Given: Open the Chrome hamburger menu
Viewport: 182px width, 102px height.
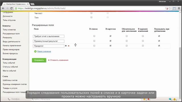Looking at the screenshot, I should [179, 8].
